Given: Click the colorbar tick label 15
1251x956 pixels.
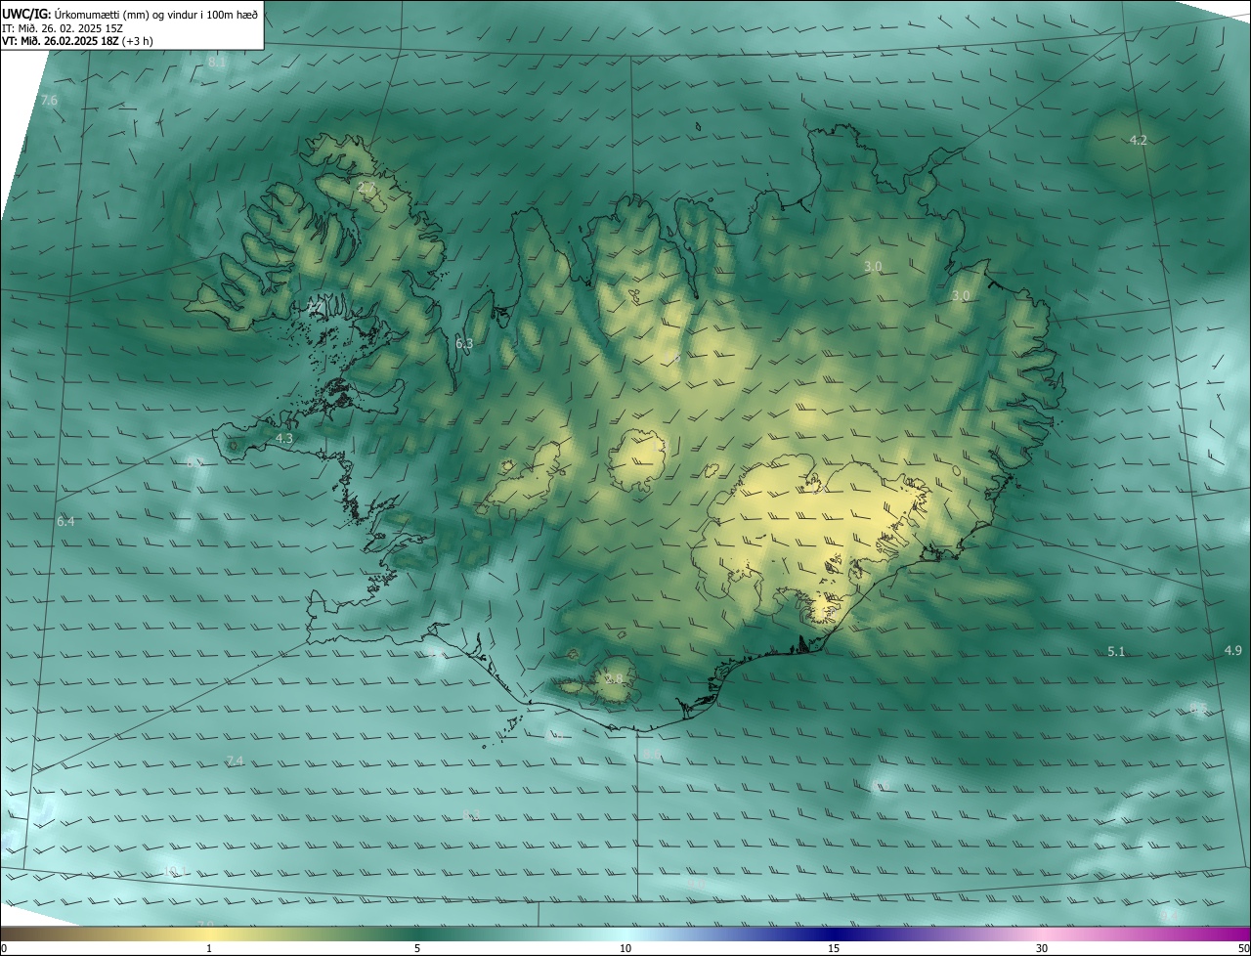Looking at the screenshot, I should pyautogui.click(x=834, y=948).
